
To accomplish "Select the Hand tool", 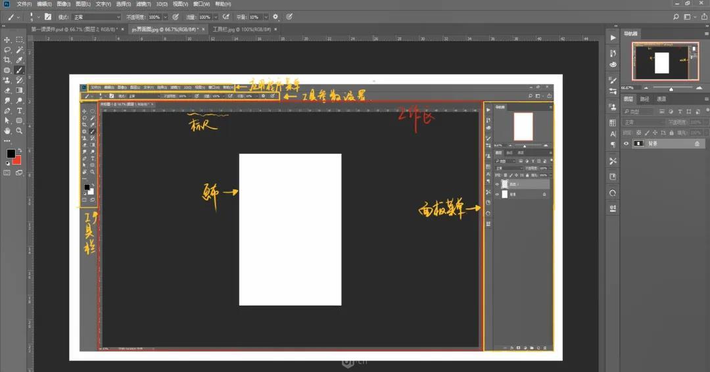I will [x=7, y=131].
